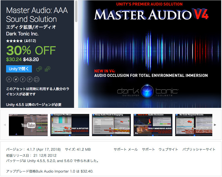Share on Google Plus icon
Screen dimensions: 222x177
click(30, 79)
